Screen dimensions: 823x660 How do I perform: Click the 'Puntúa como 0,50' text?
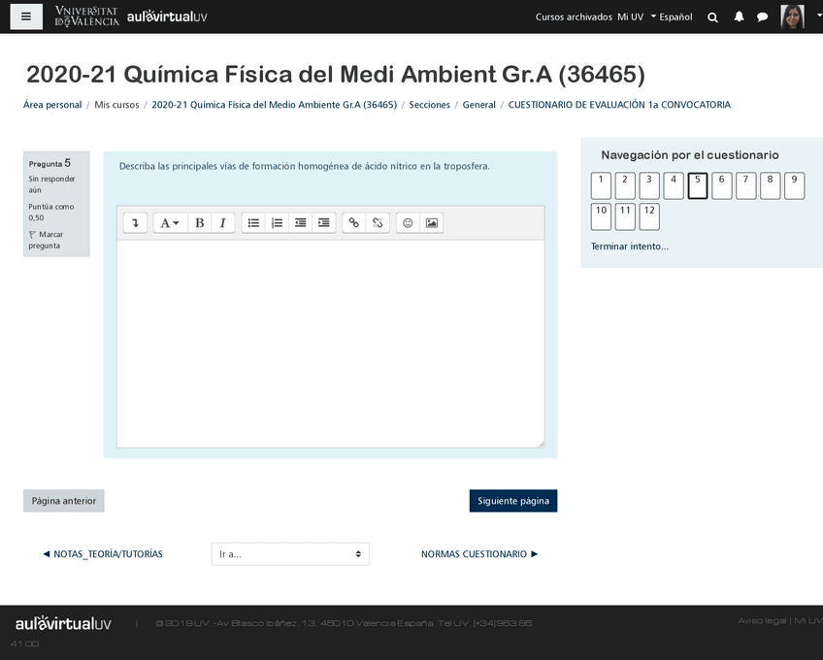50,213
